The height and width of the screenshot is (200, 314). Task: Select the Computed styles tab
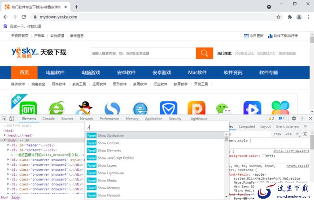pos(247,126)
